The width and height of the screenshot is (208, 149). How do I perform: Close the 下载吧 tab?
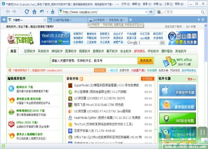[x=45, y=20]
